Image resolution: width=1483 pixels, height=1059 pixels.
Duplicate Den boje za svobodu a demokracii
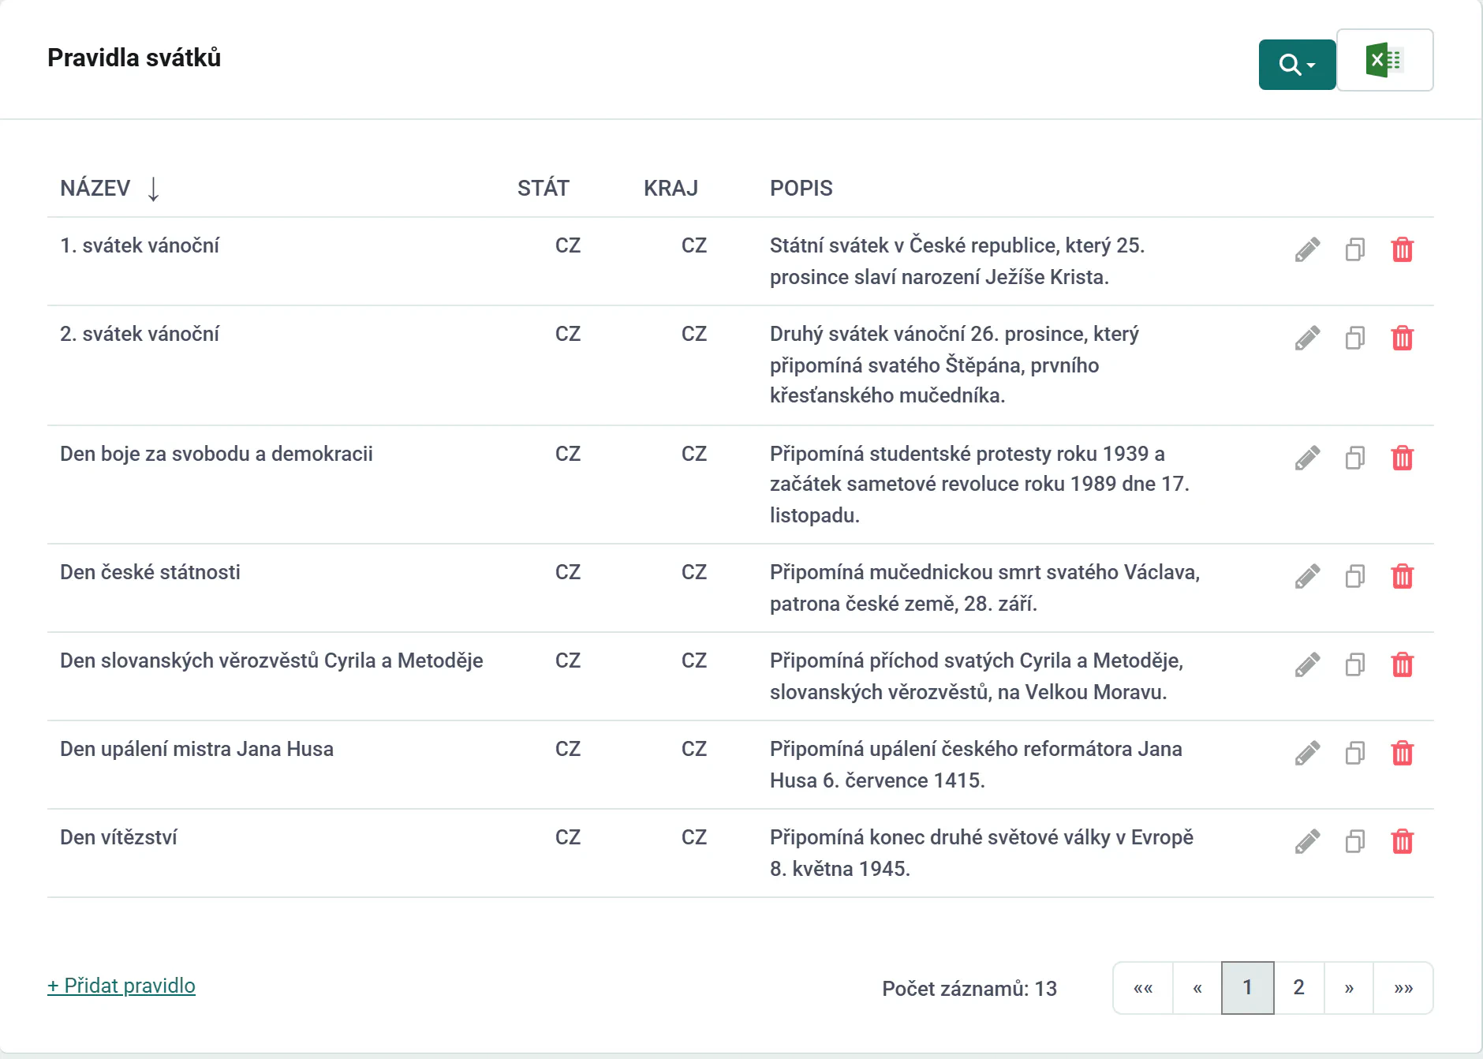point(1355,458)
